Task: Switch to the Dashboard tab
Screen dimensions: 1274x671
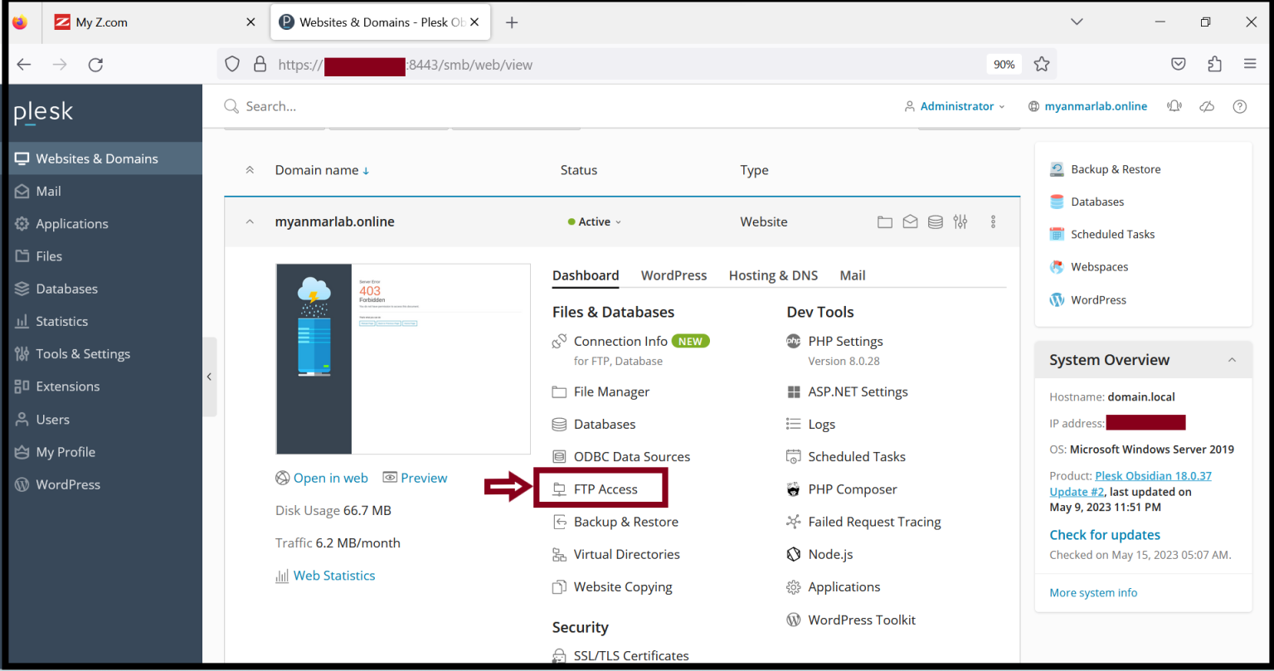Action: [x=586, y=275]
